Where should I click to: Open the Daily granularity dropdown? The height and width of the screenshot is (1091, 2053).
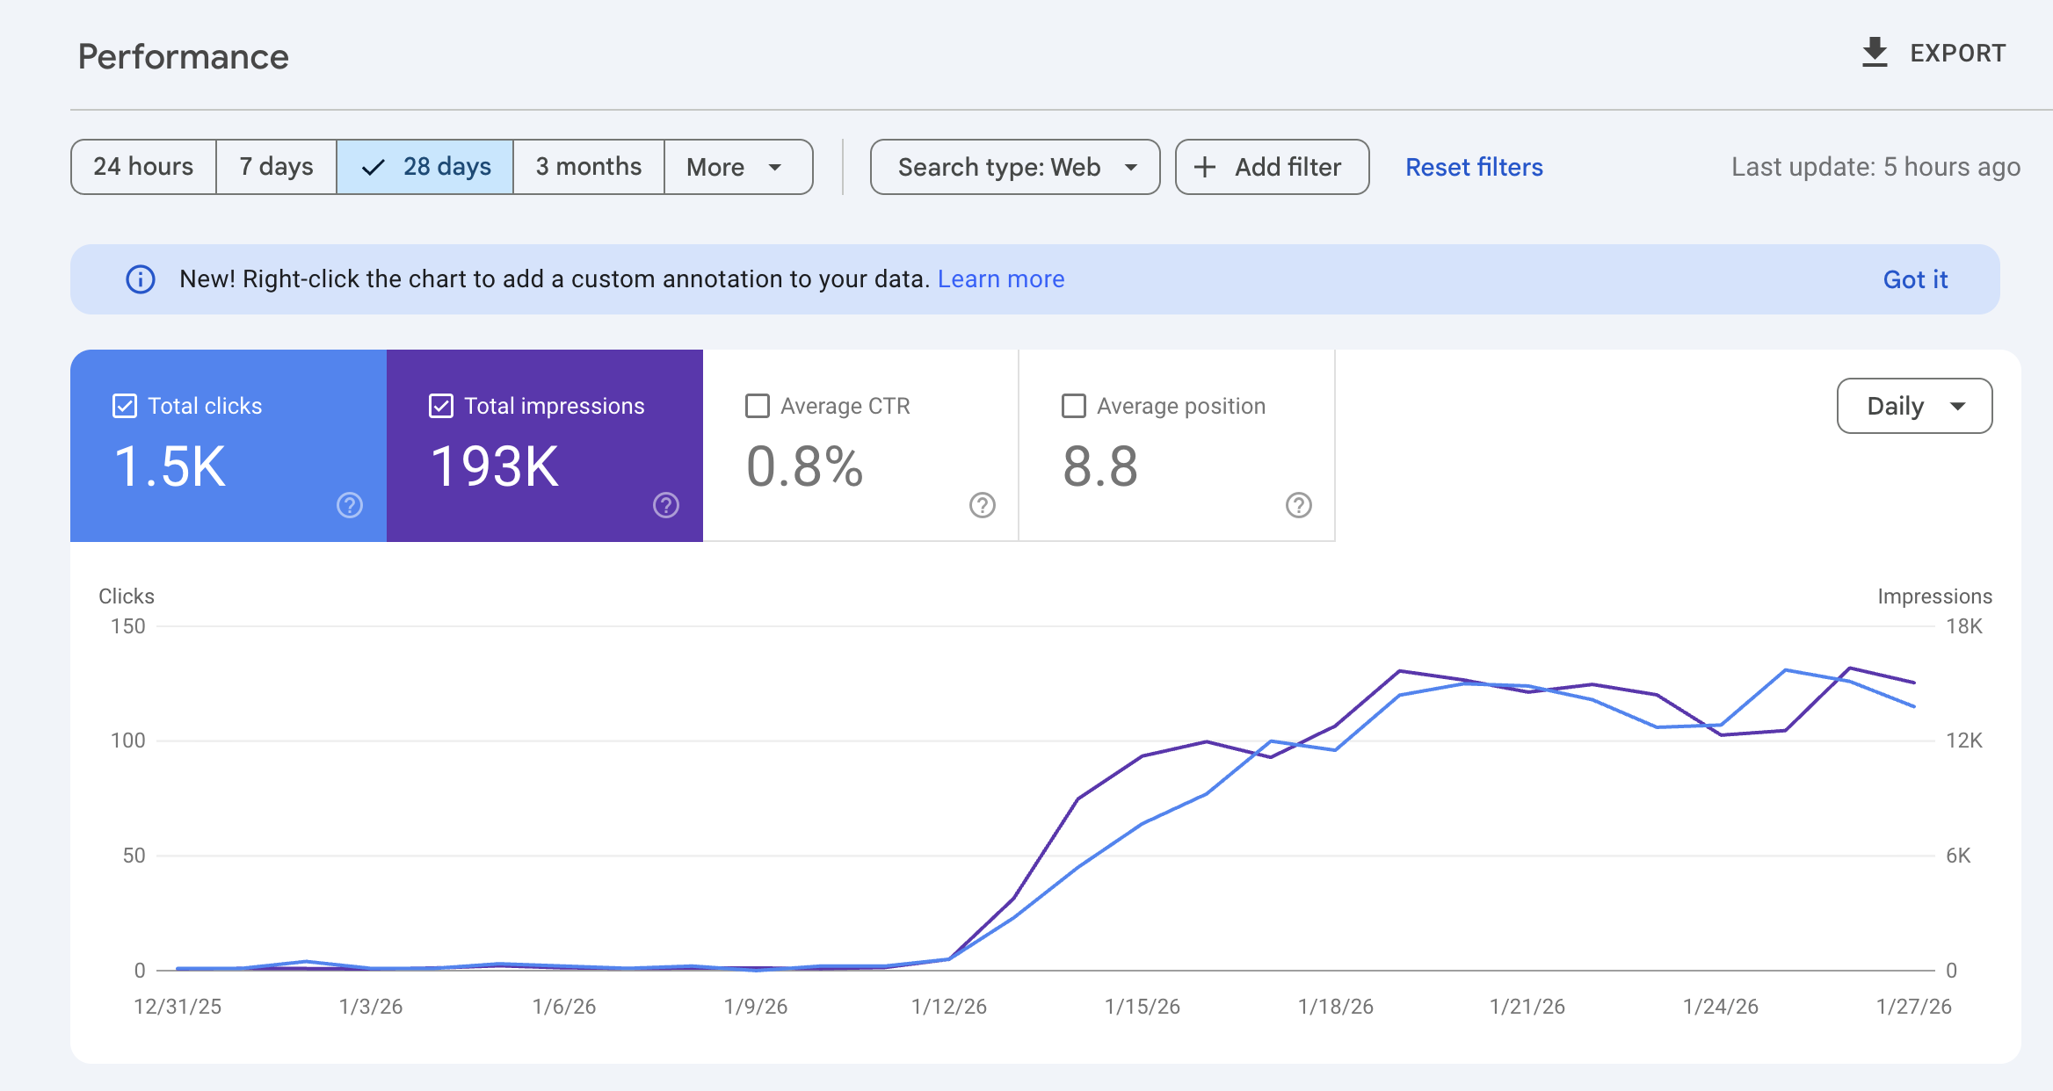(1913, 406)
